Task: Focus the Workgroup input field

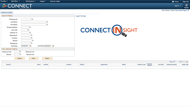Action: 26,43
